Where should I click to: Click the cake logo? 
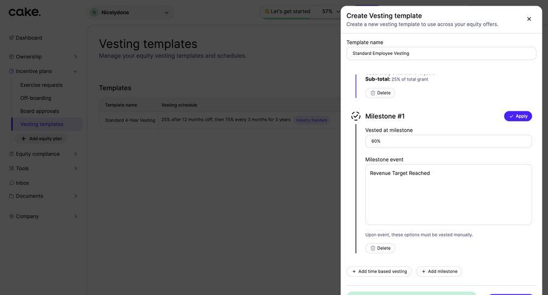pos(24,12)
